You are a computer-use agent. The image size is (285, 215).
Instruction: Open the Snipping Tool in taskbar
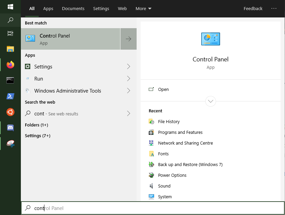pyautogui.click(x=10, y=144)
